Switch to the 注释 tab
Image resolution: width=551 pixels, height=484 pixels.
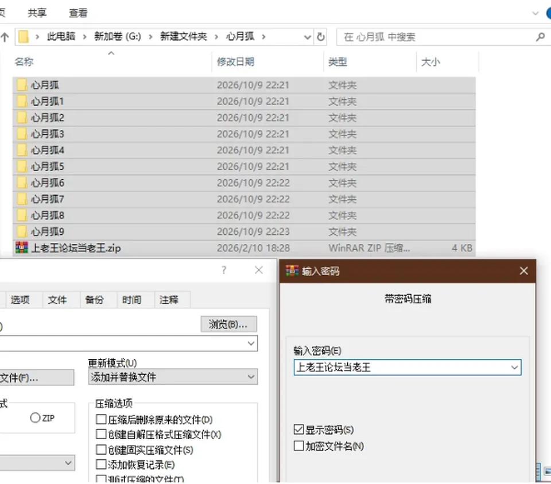169,300
